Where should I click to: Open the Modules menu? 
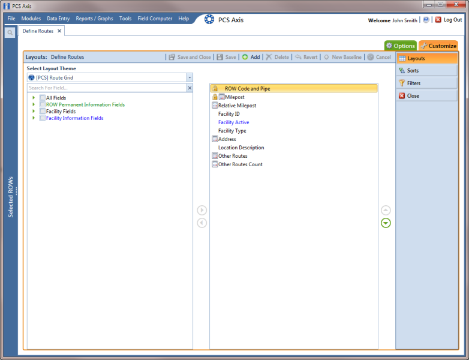click(31, 18)
